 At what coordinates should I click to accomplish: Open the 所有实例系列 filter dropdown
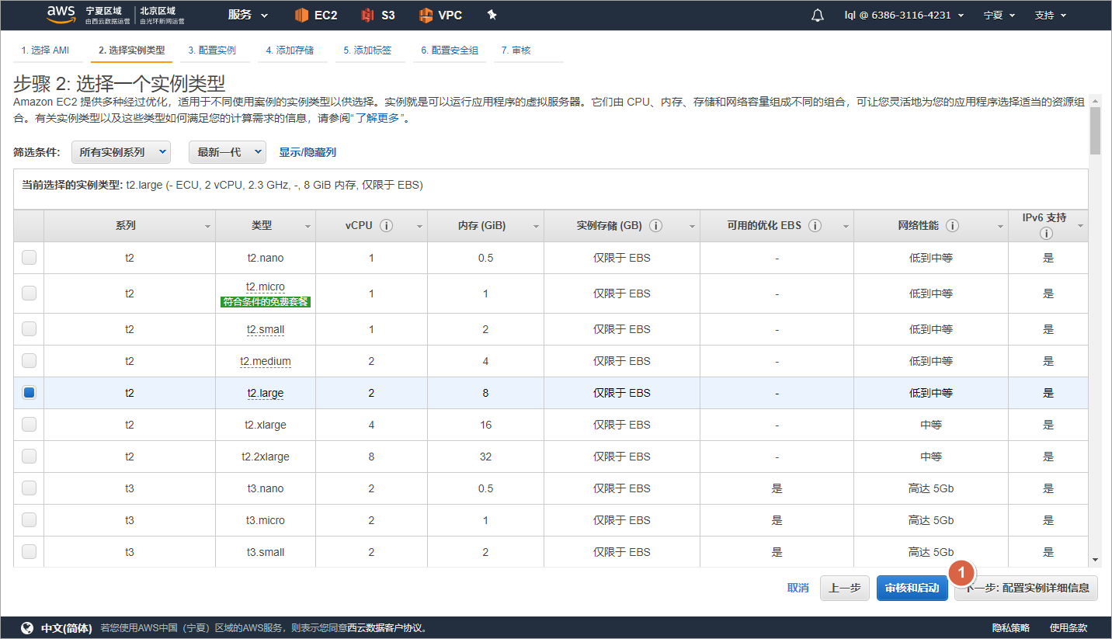click(120, 152)
